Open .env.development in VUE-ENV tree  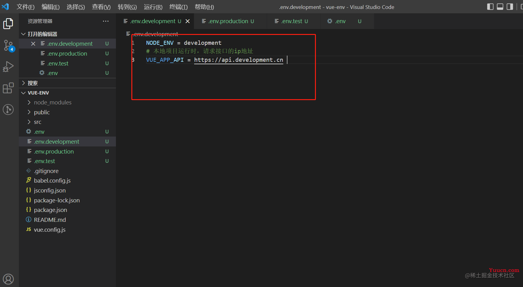tap(67, 141)
